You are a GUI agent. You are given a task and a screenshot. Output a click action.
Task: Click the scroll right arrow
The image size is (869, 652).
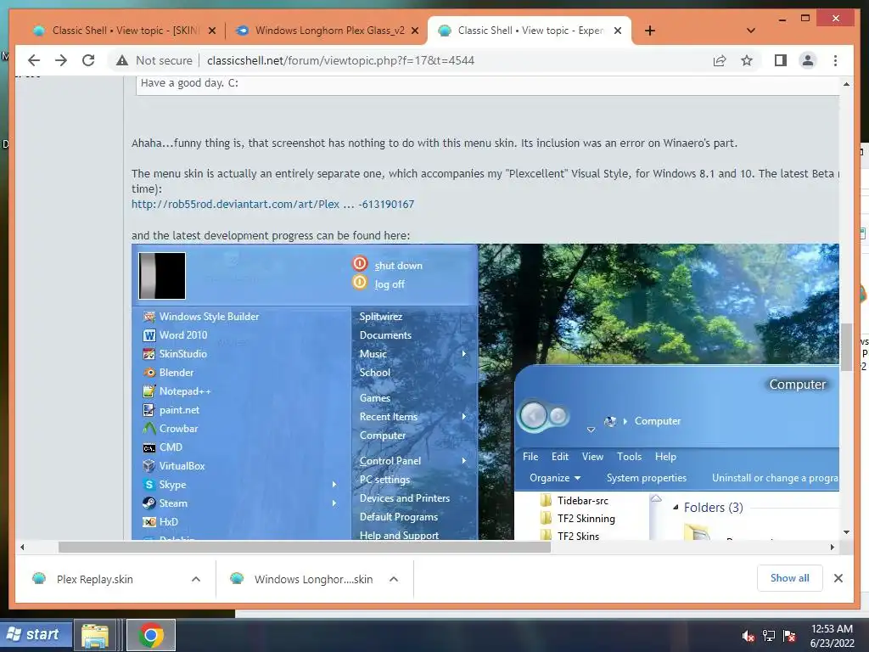point(832,548)
